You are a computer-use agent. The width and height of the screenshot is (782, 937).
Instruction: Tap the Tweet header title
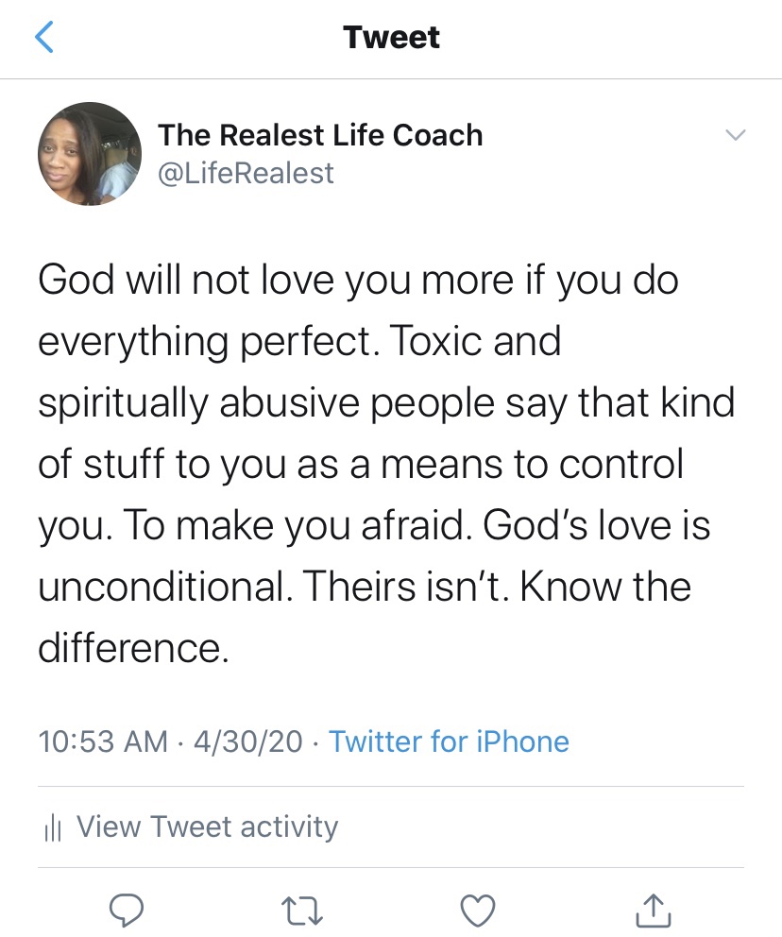(391, 38)
